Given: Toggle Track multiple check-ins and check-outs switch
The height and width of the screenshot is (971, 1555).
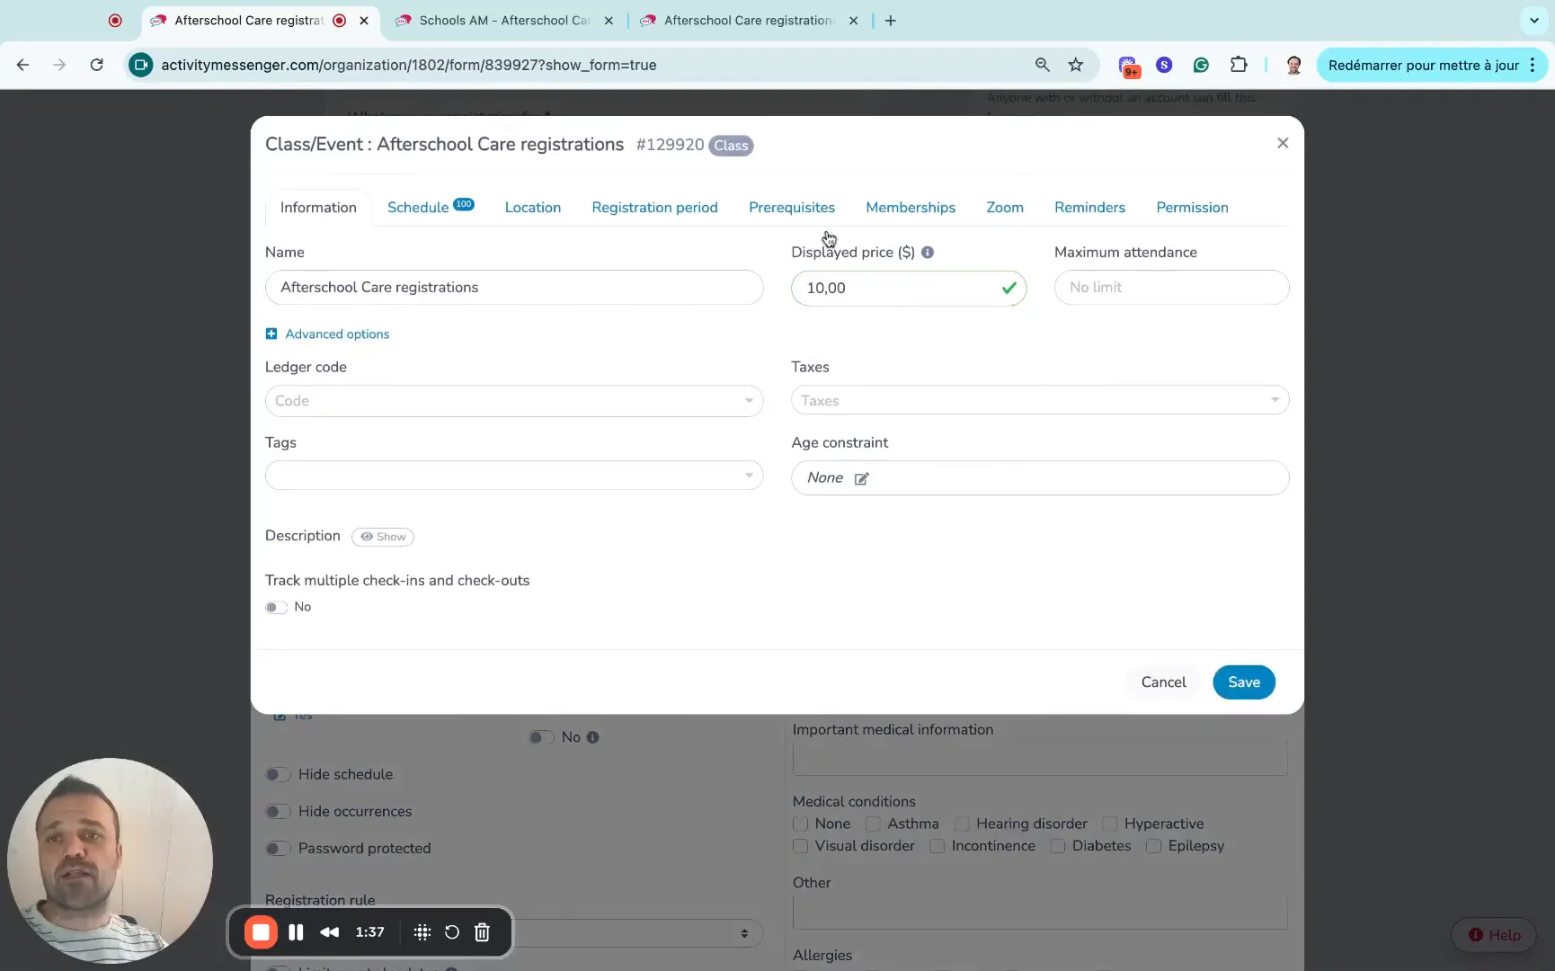Looking at the screenshot, I should pos(276,608).
